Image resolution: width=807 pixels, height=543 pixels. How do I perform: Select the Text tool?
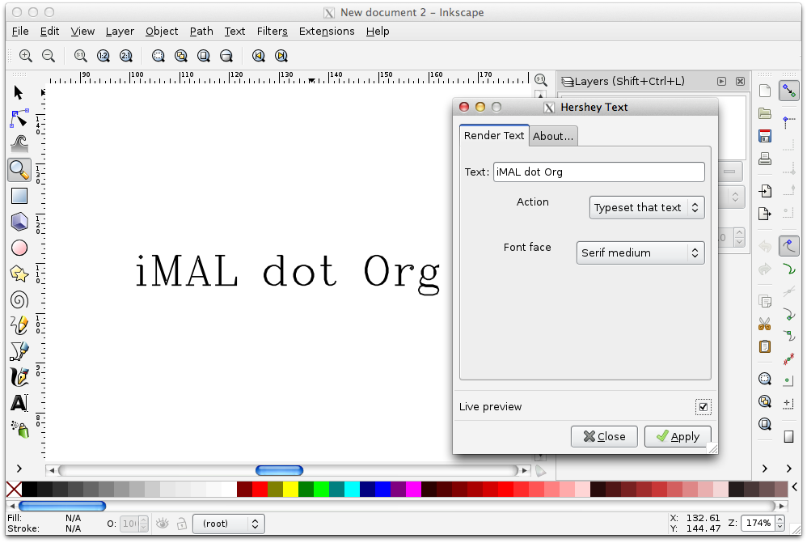pyautogui.click(x=19, y=402)
